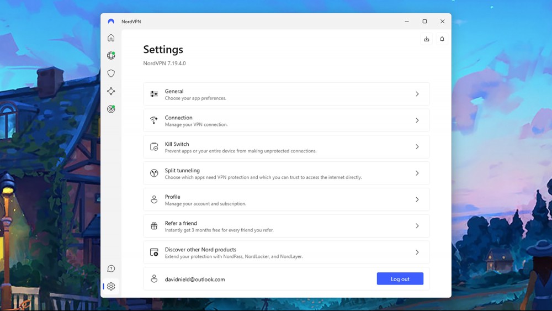Click the General sliders icon
This screenshot has height=311, width=552.
coord(154,94)
